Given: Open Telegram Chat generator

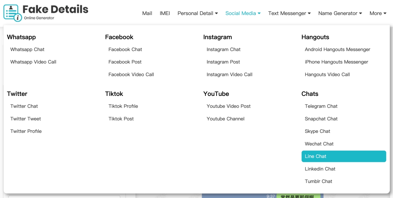Looking at the screenshot, I should (x=321, y=106).
